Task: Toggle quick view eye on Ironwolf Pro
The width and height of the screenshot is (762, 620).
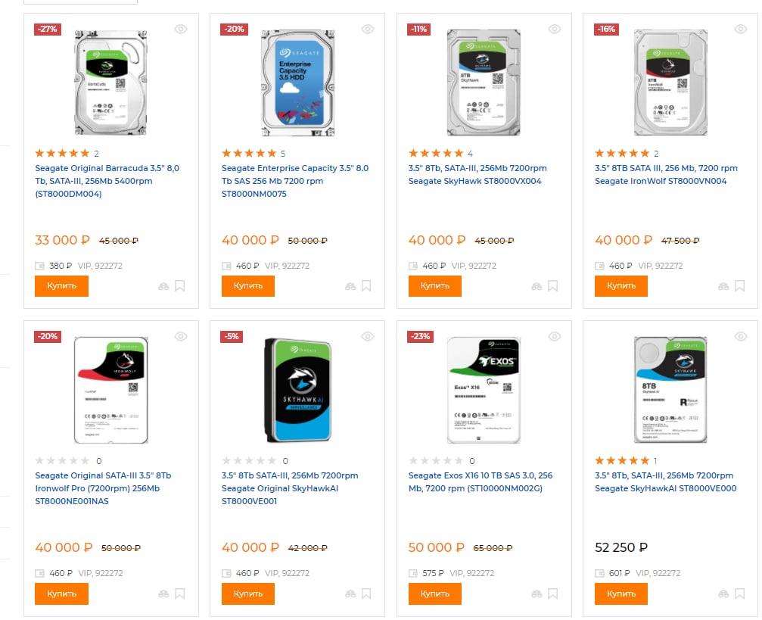Action: (x=181, y=336)
